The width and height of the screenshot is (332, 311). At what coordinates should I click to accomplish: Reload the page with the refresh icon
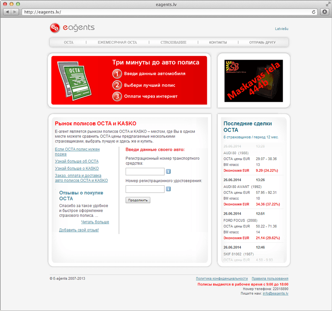[314, 12]
